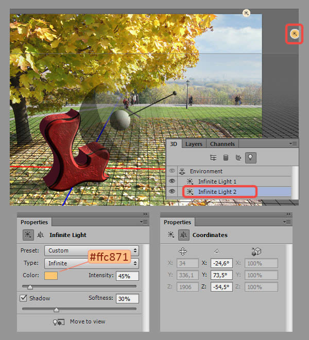Screen dimensions: 309x340
Task: Switch to the Layers tab
Action: click(x=194, y=144)
